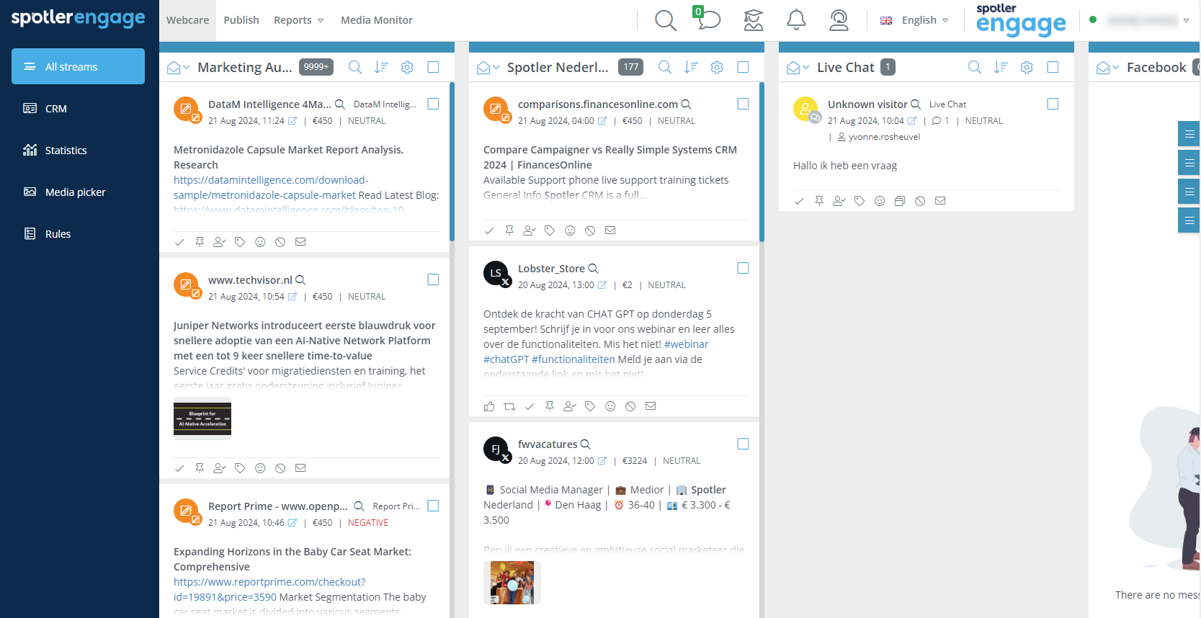This screenshot has width=1201, height=618.
Task: Open the notifications bell icon
Action: click(x=796, y=20)
